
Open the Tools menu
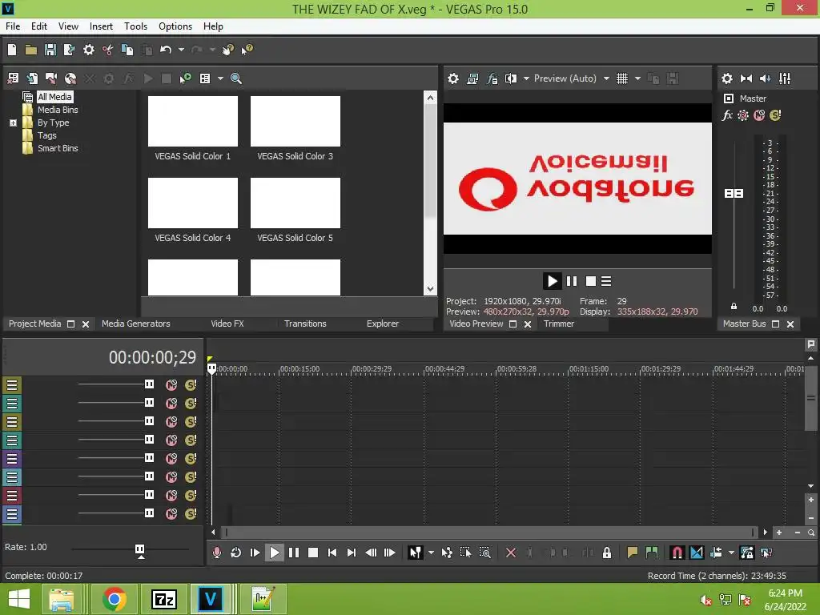[135, 26]
